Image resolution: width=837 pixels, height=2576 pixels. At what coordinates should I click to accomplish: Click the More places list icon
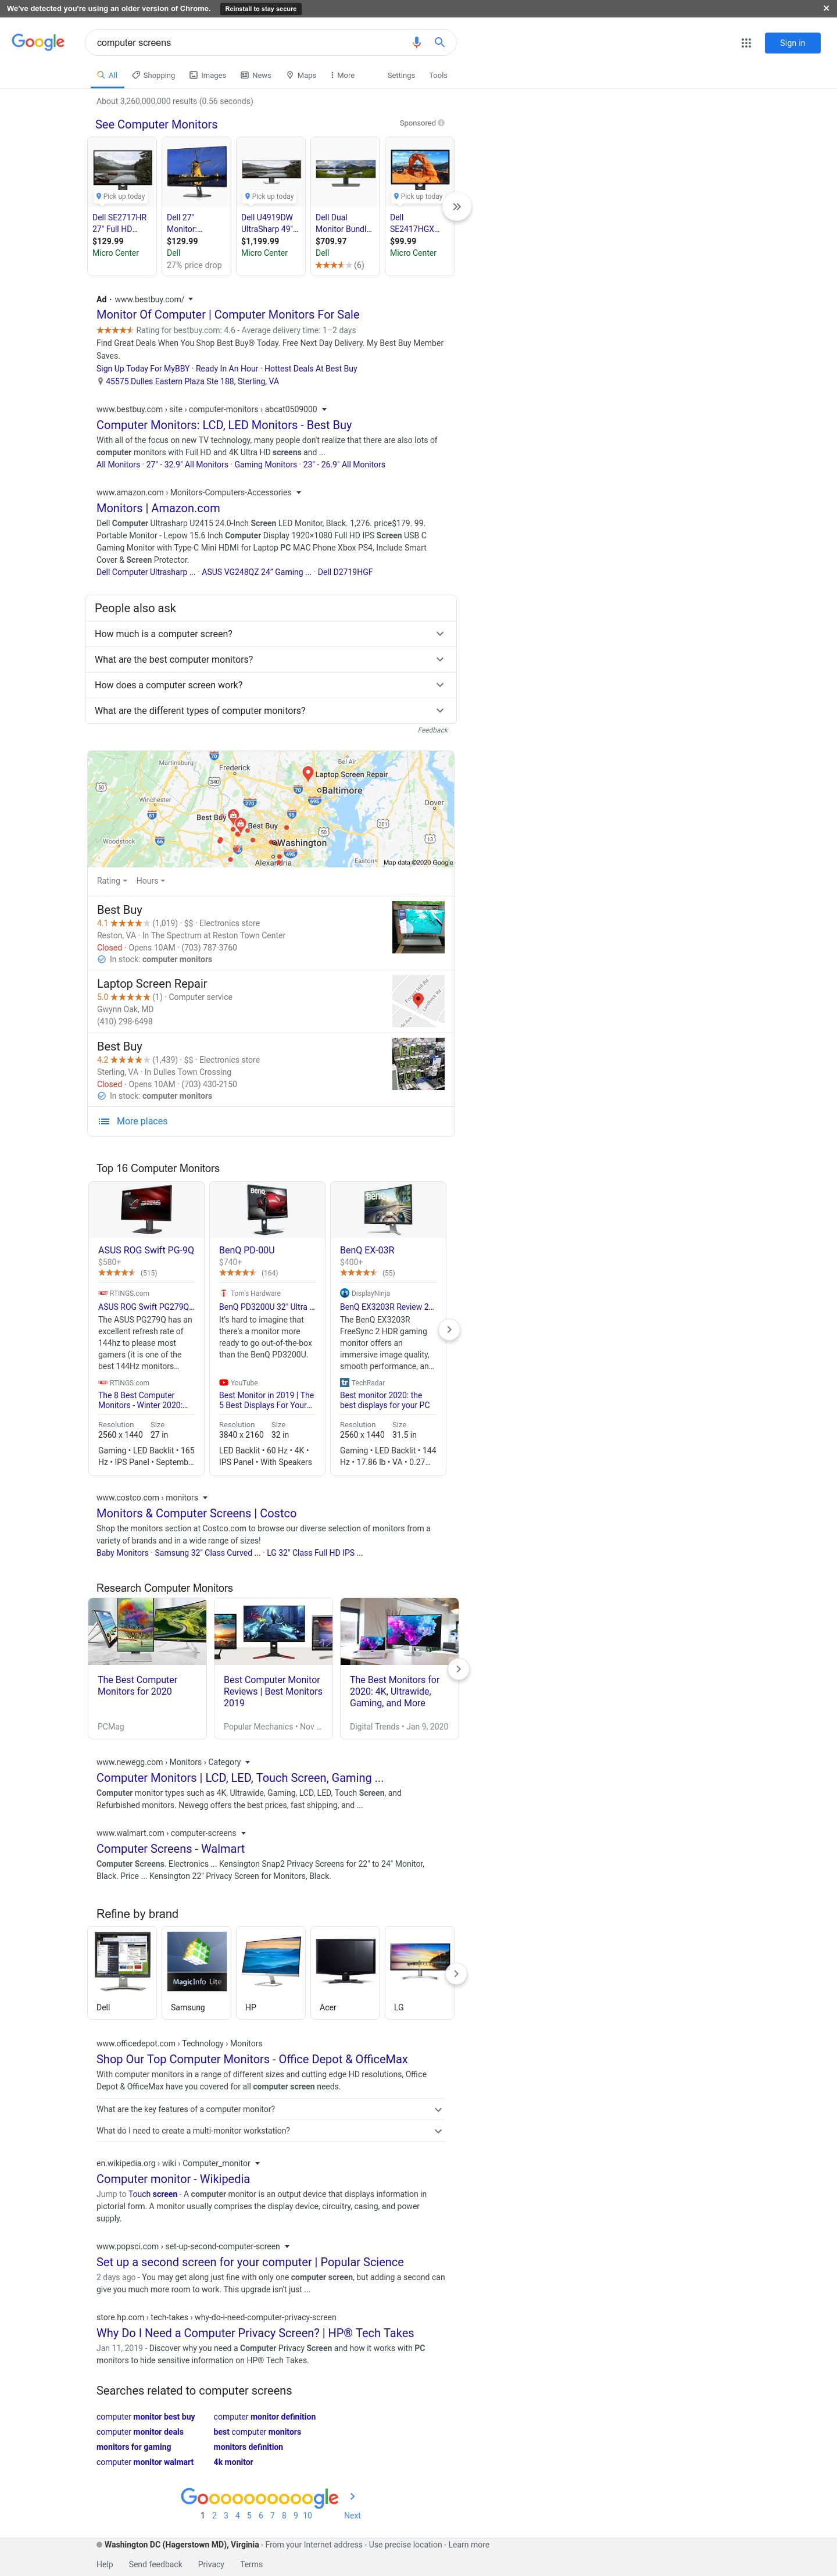[104, 1121]
